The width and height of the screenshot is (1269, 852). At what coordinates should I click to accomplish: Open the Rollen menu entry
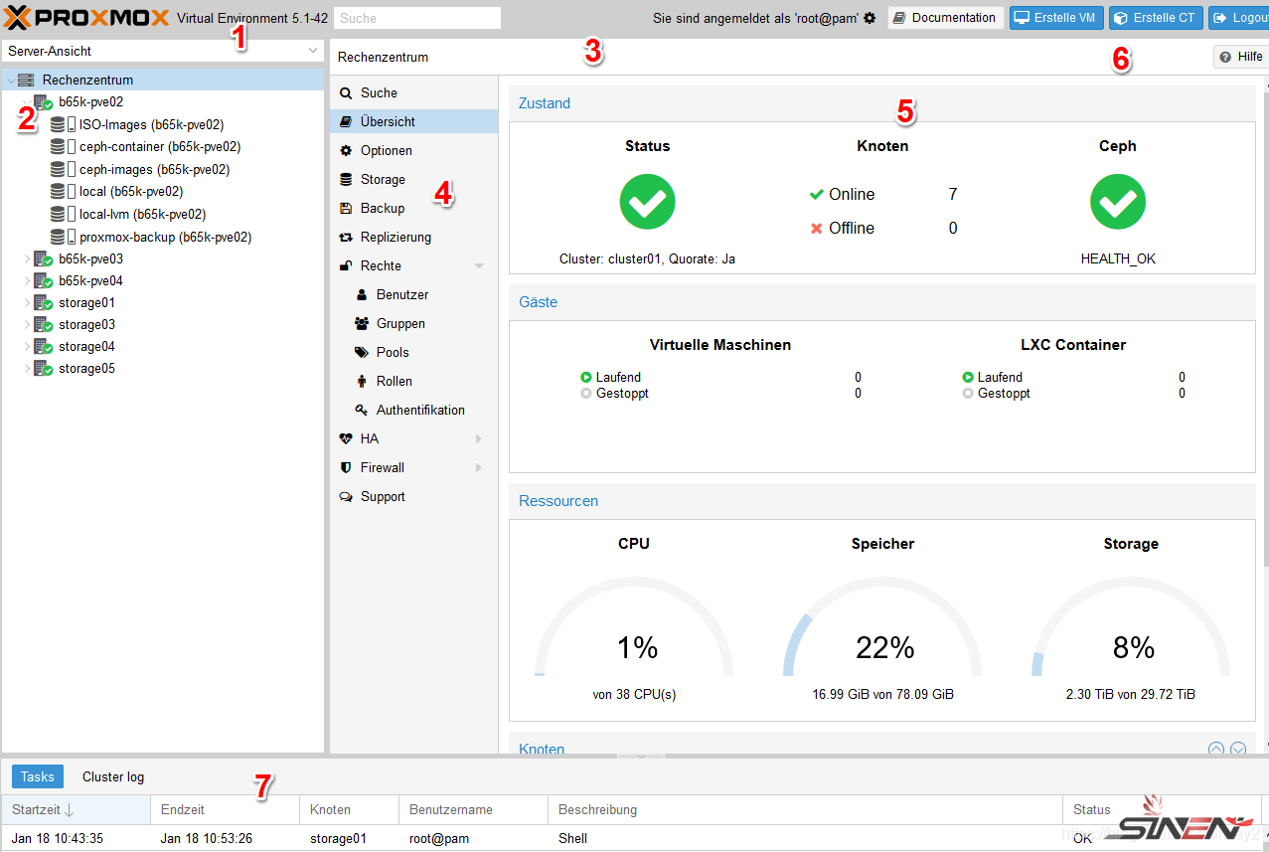[413, 381]
